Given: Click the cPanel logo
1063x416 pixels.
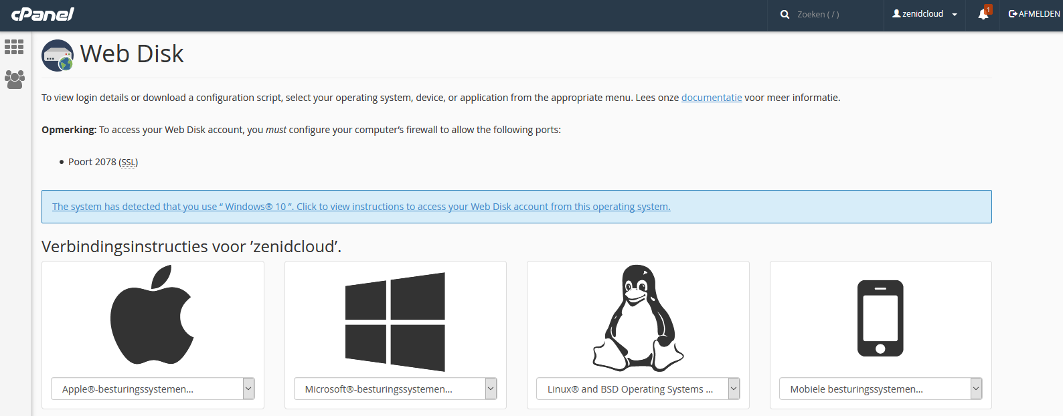Looking at the screenshot, I should tap(43, 14).
